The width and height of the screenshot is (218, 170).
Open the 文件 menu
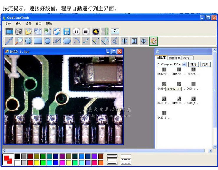[8, 24]
